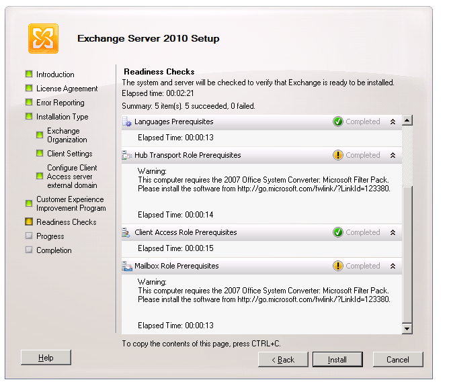Select the Introduction step
This screenshot has width=449, height=390.
(x=55, y=75)
